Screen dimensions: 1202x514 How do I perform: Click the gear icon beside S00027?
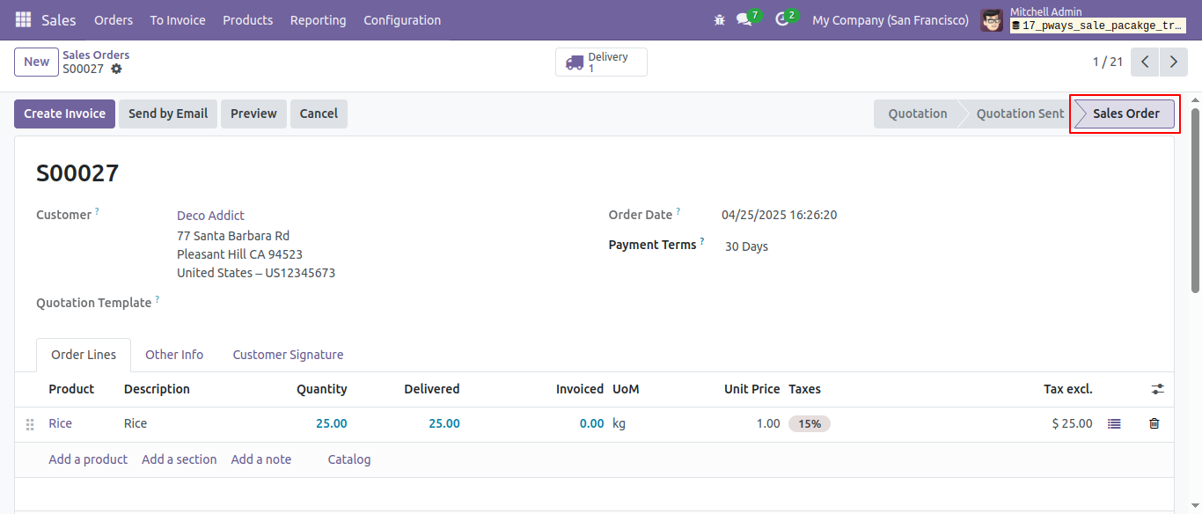(116, 69)
